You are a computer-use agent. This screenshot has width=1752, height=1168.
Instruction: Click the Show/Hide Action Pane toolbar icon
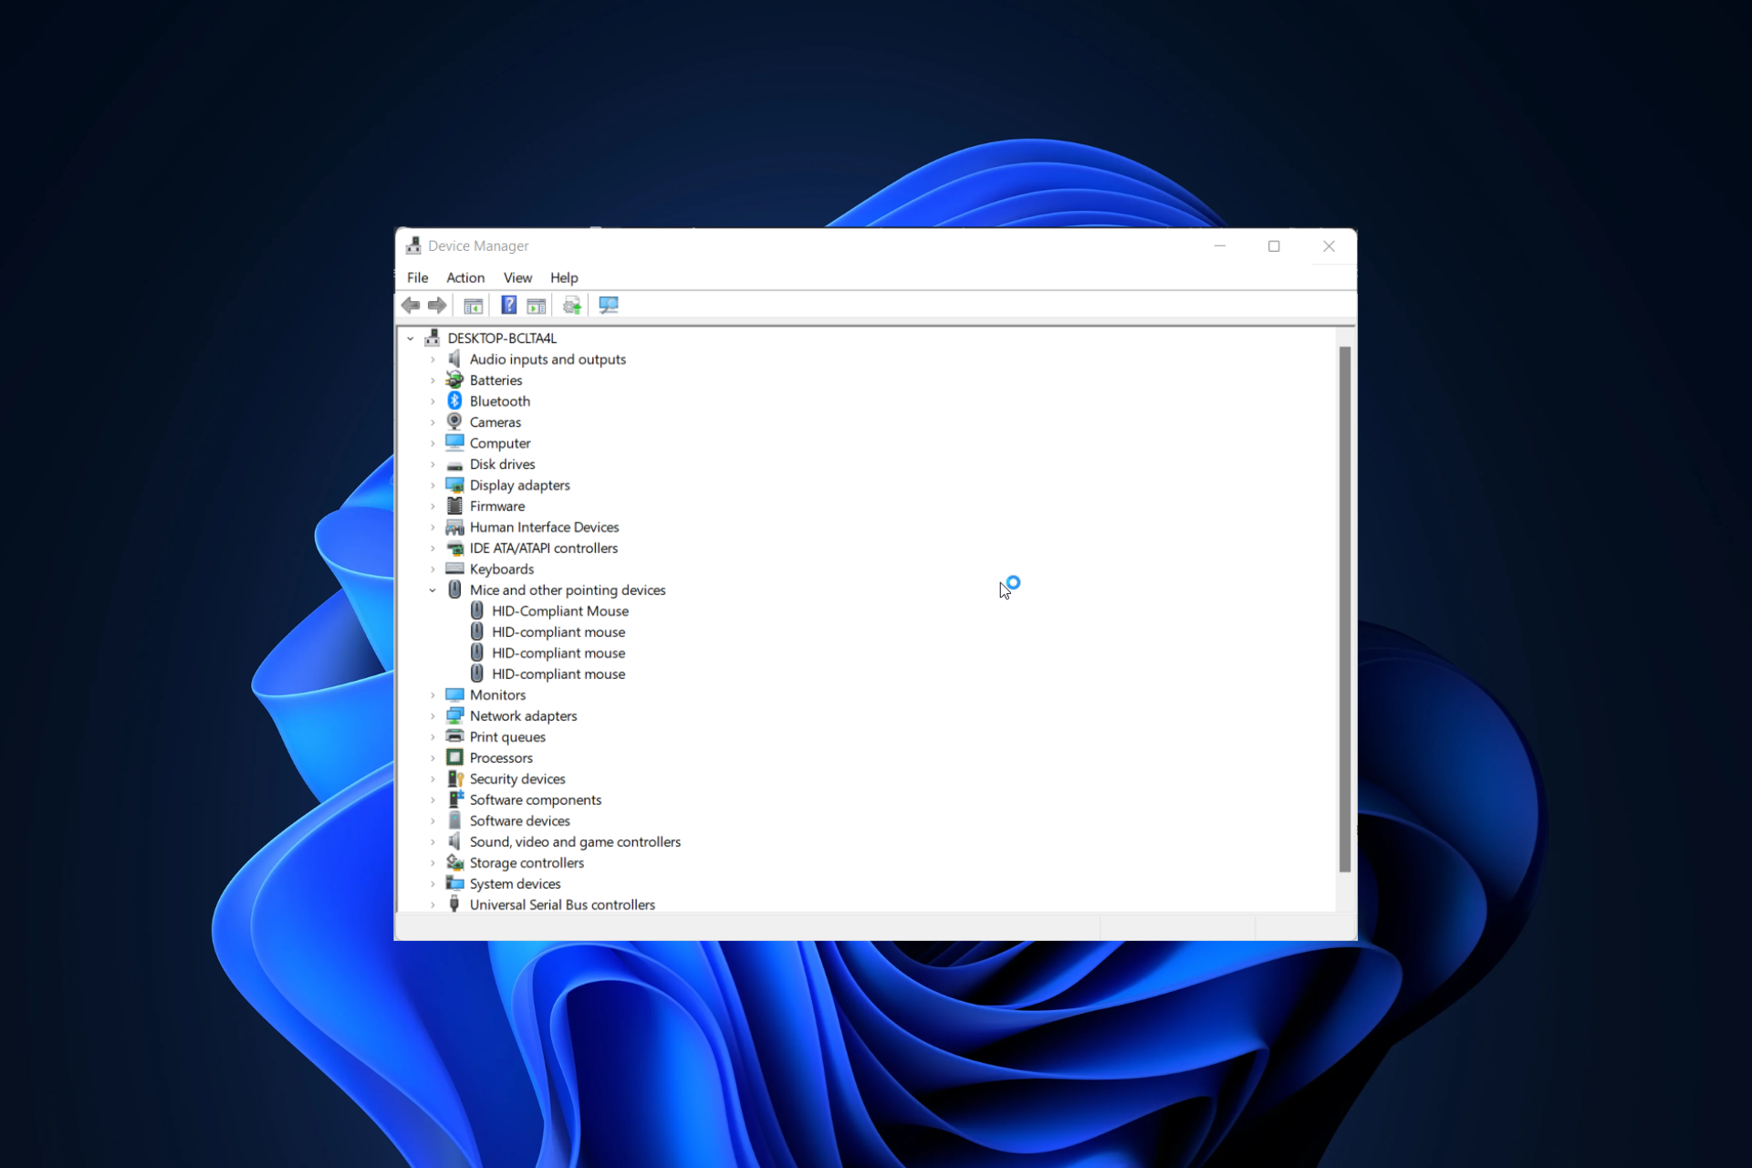click(x=536, y=305)
